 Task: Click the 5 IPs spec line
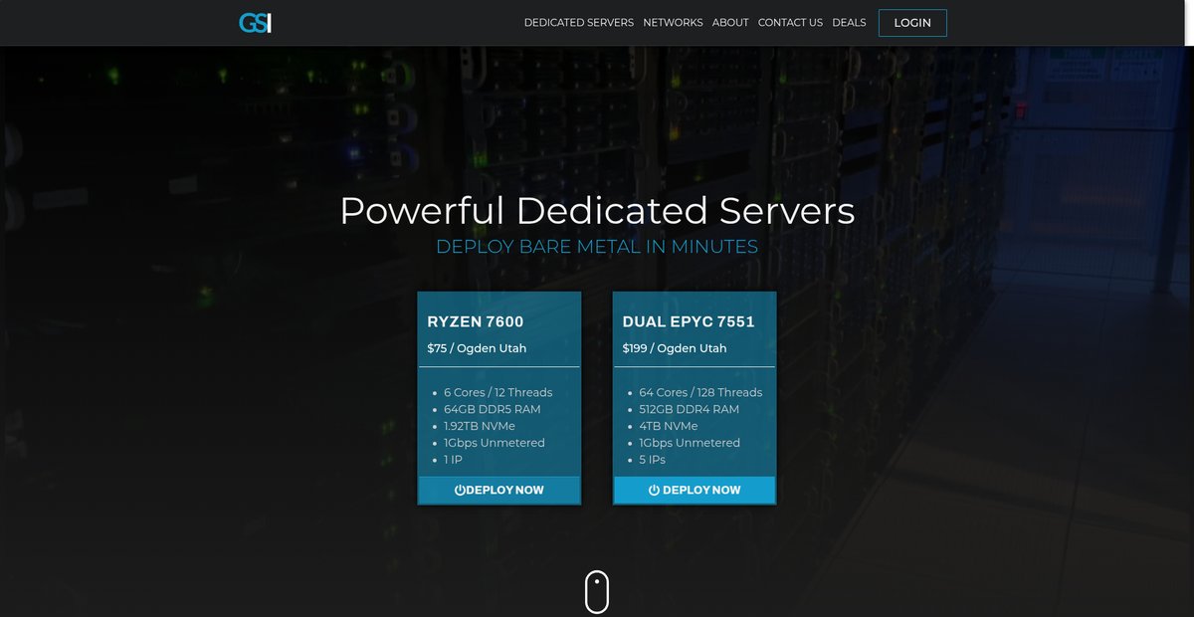coord(652,460)
